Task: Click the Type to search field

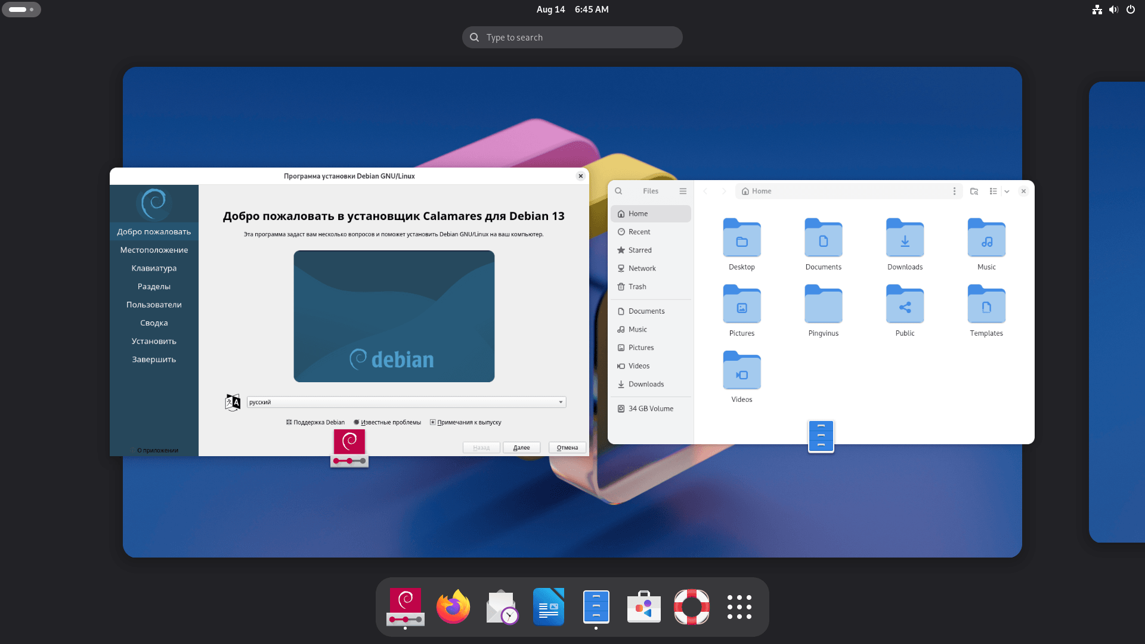Action: coord(572,38)
